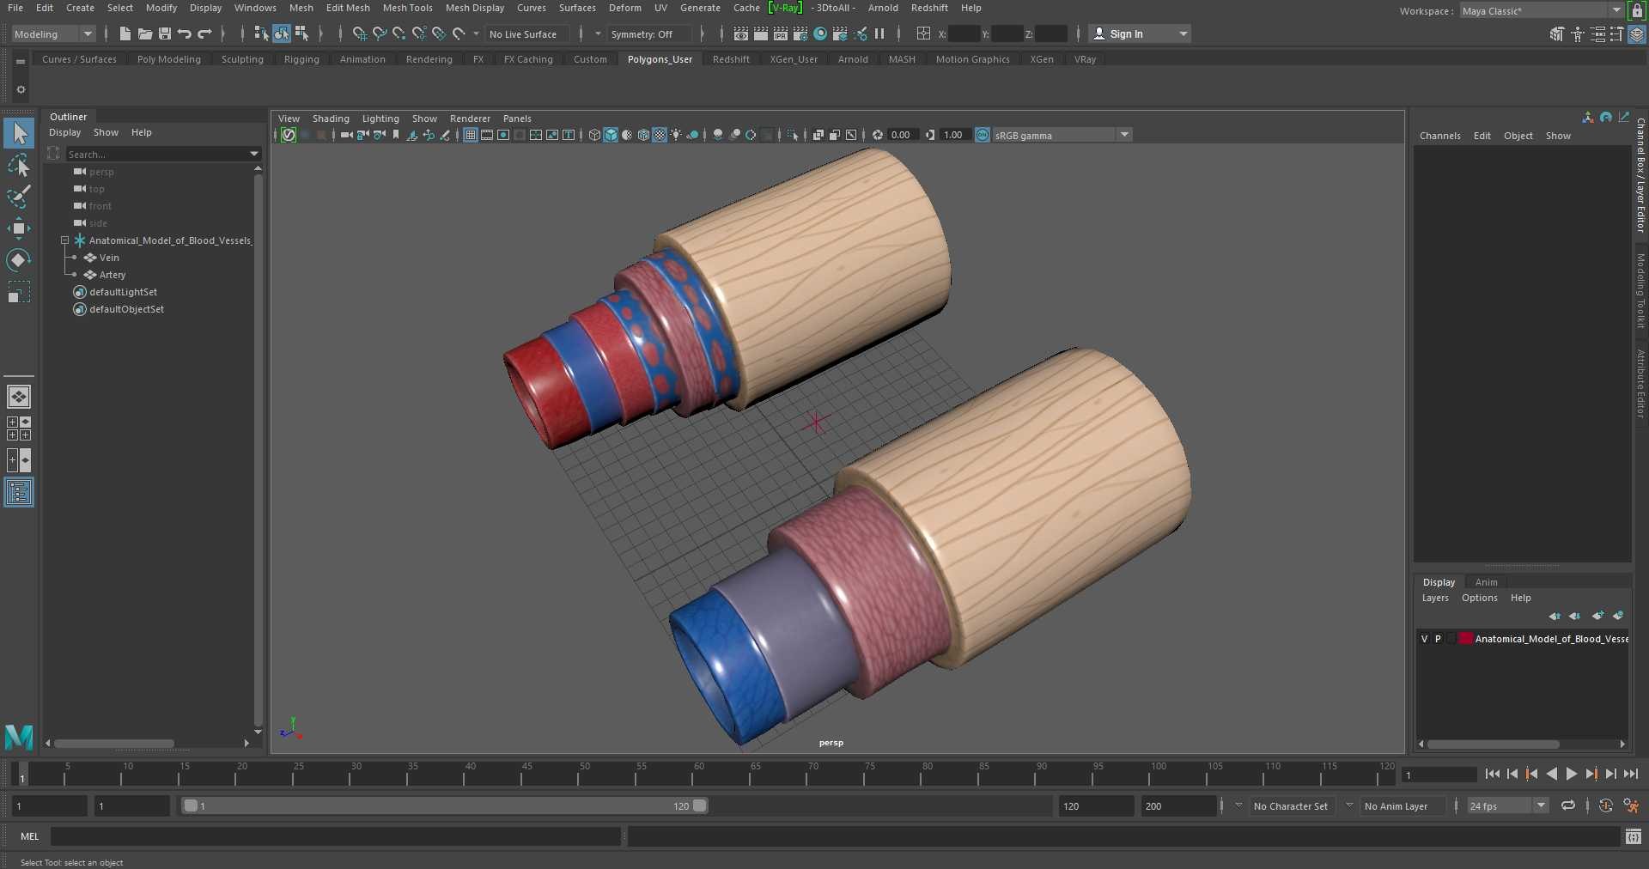The width and height of the screenshot is (1649, 869).
Task: Toggle the auto keyframe button
Action: coord(1606,805)
